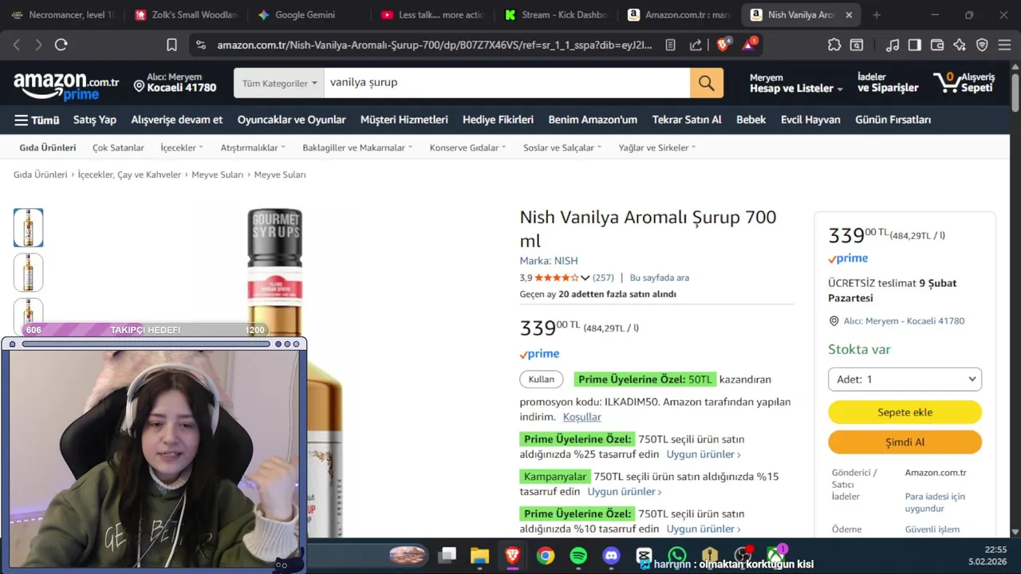Click the Brave Wallet icon in toolbar
The width and height of the screenshot is (1021, 574).
click(x=937, y=45)
